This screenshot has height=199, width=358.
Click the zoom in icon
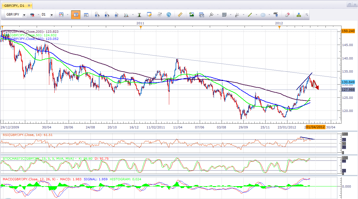(x=97, y=15)
